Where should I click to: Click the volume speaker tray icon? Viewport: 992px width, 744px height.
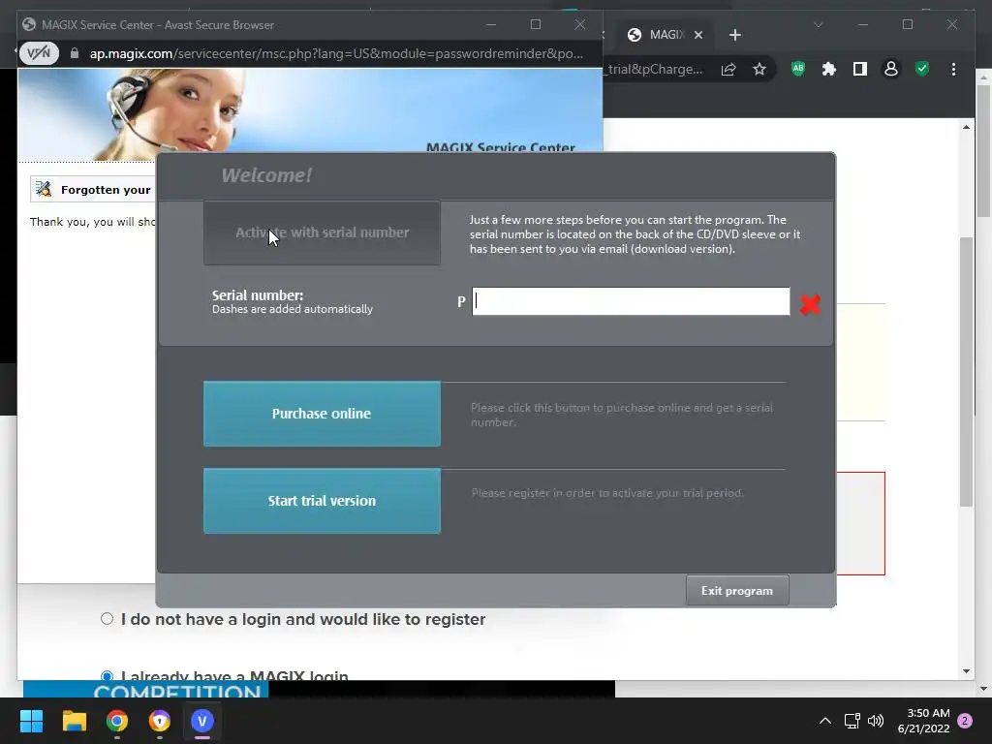pyautogui.click(x=876, y=721)
